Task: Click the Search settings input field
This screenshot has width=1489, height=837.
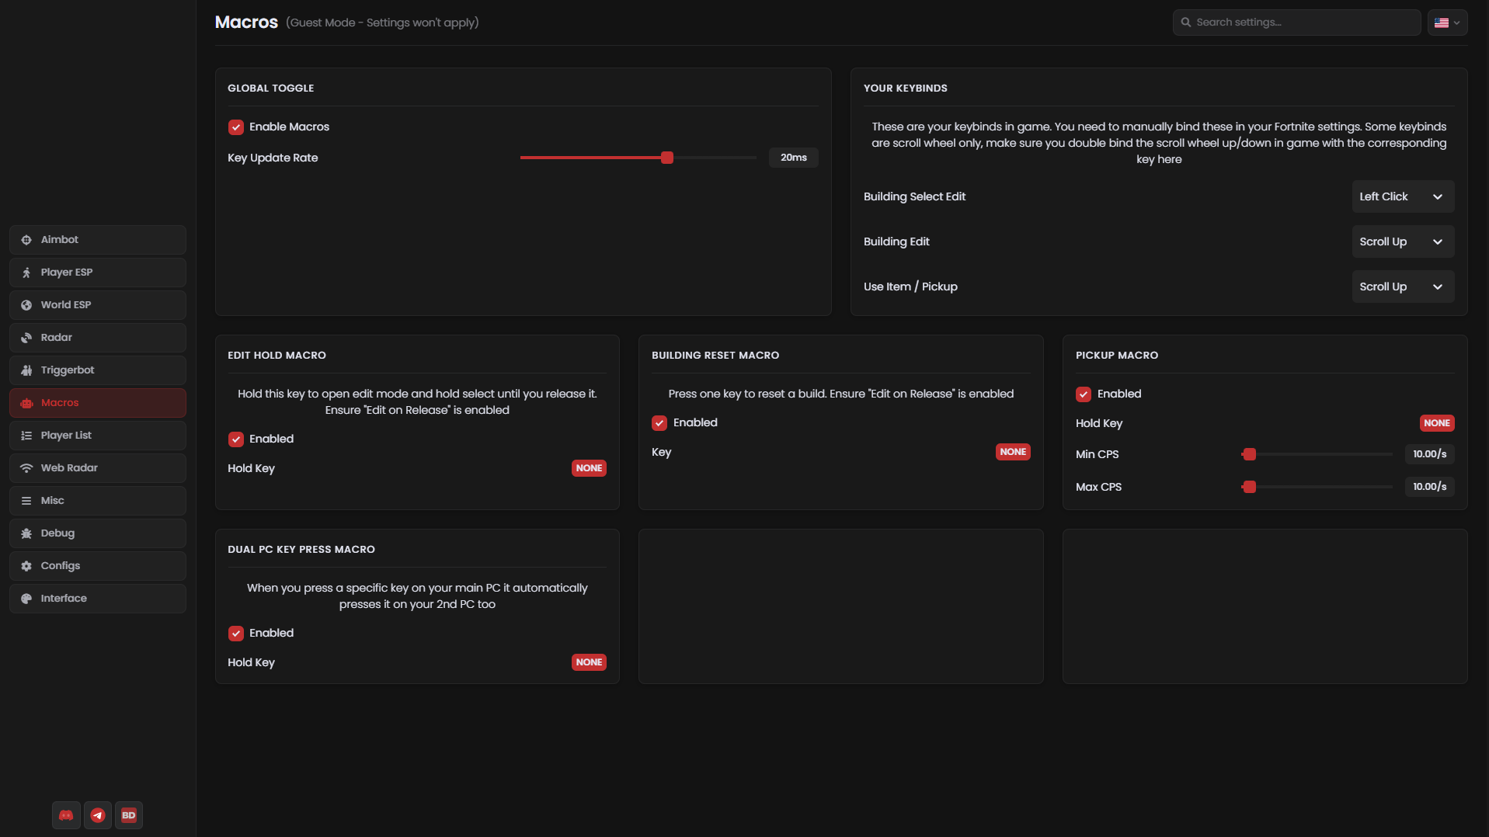Action: pos(1296,23)
